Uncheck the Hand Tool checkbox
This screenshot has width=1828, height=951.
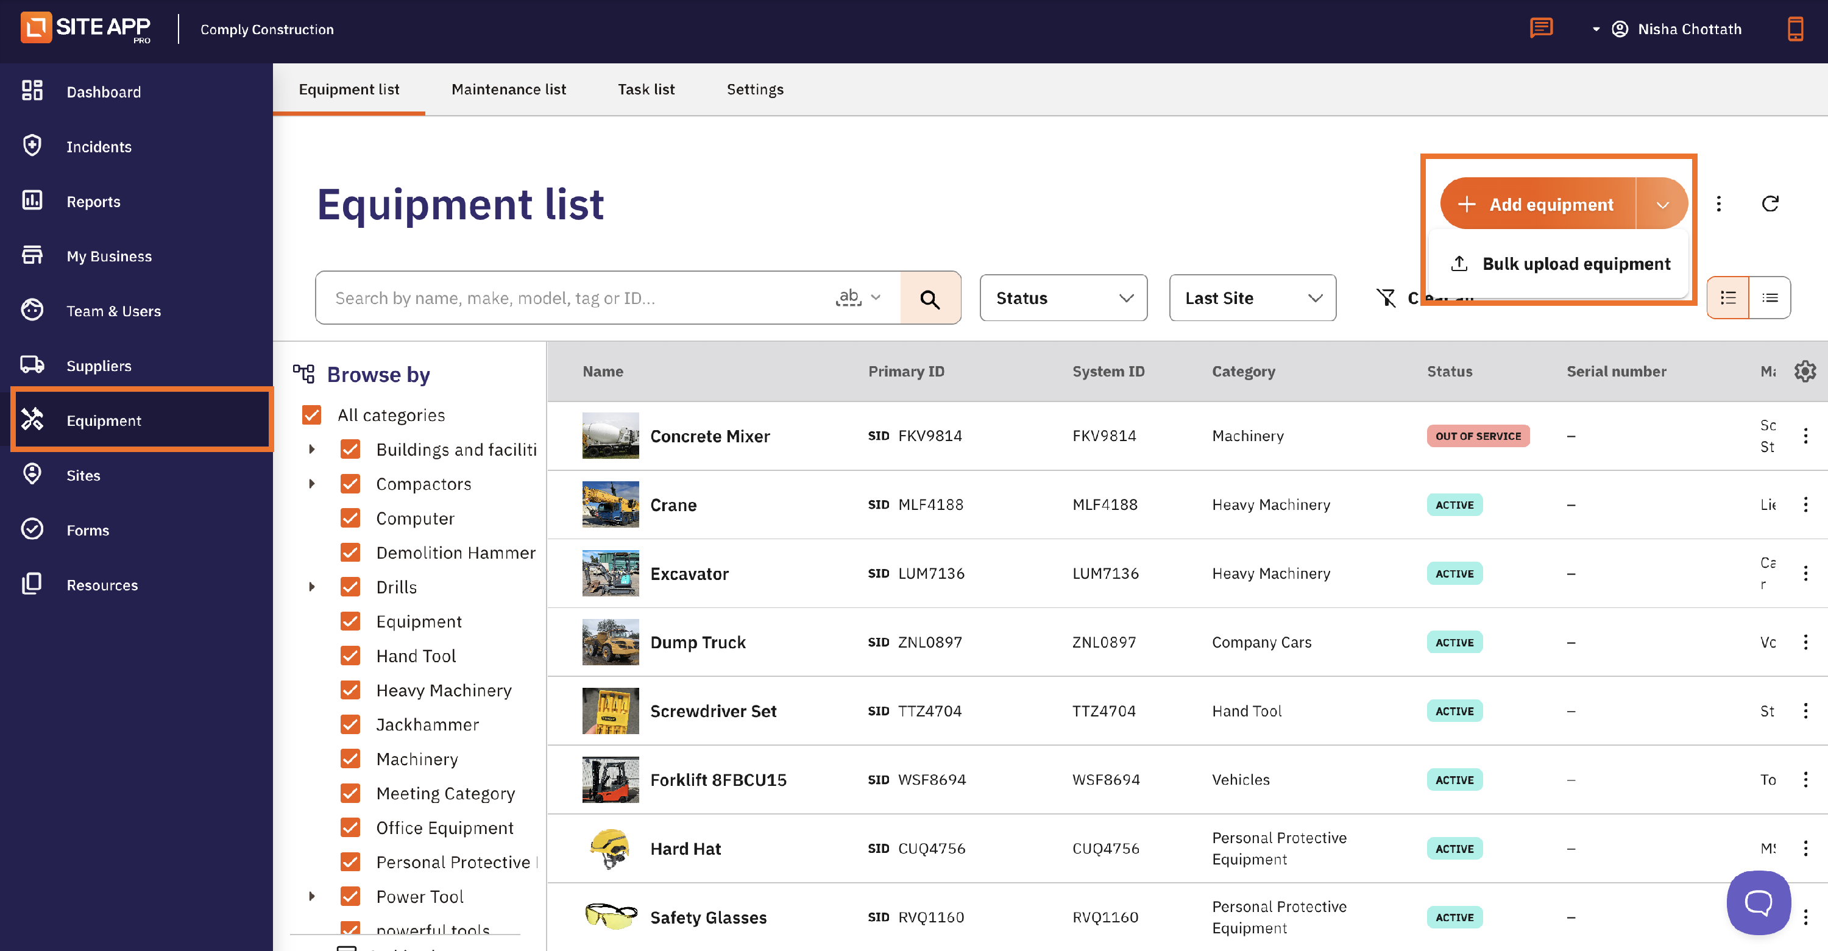(x=350, y=656)
